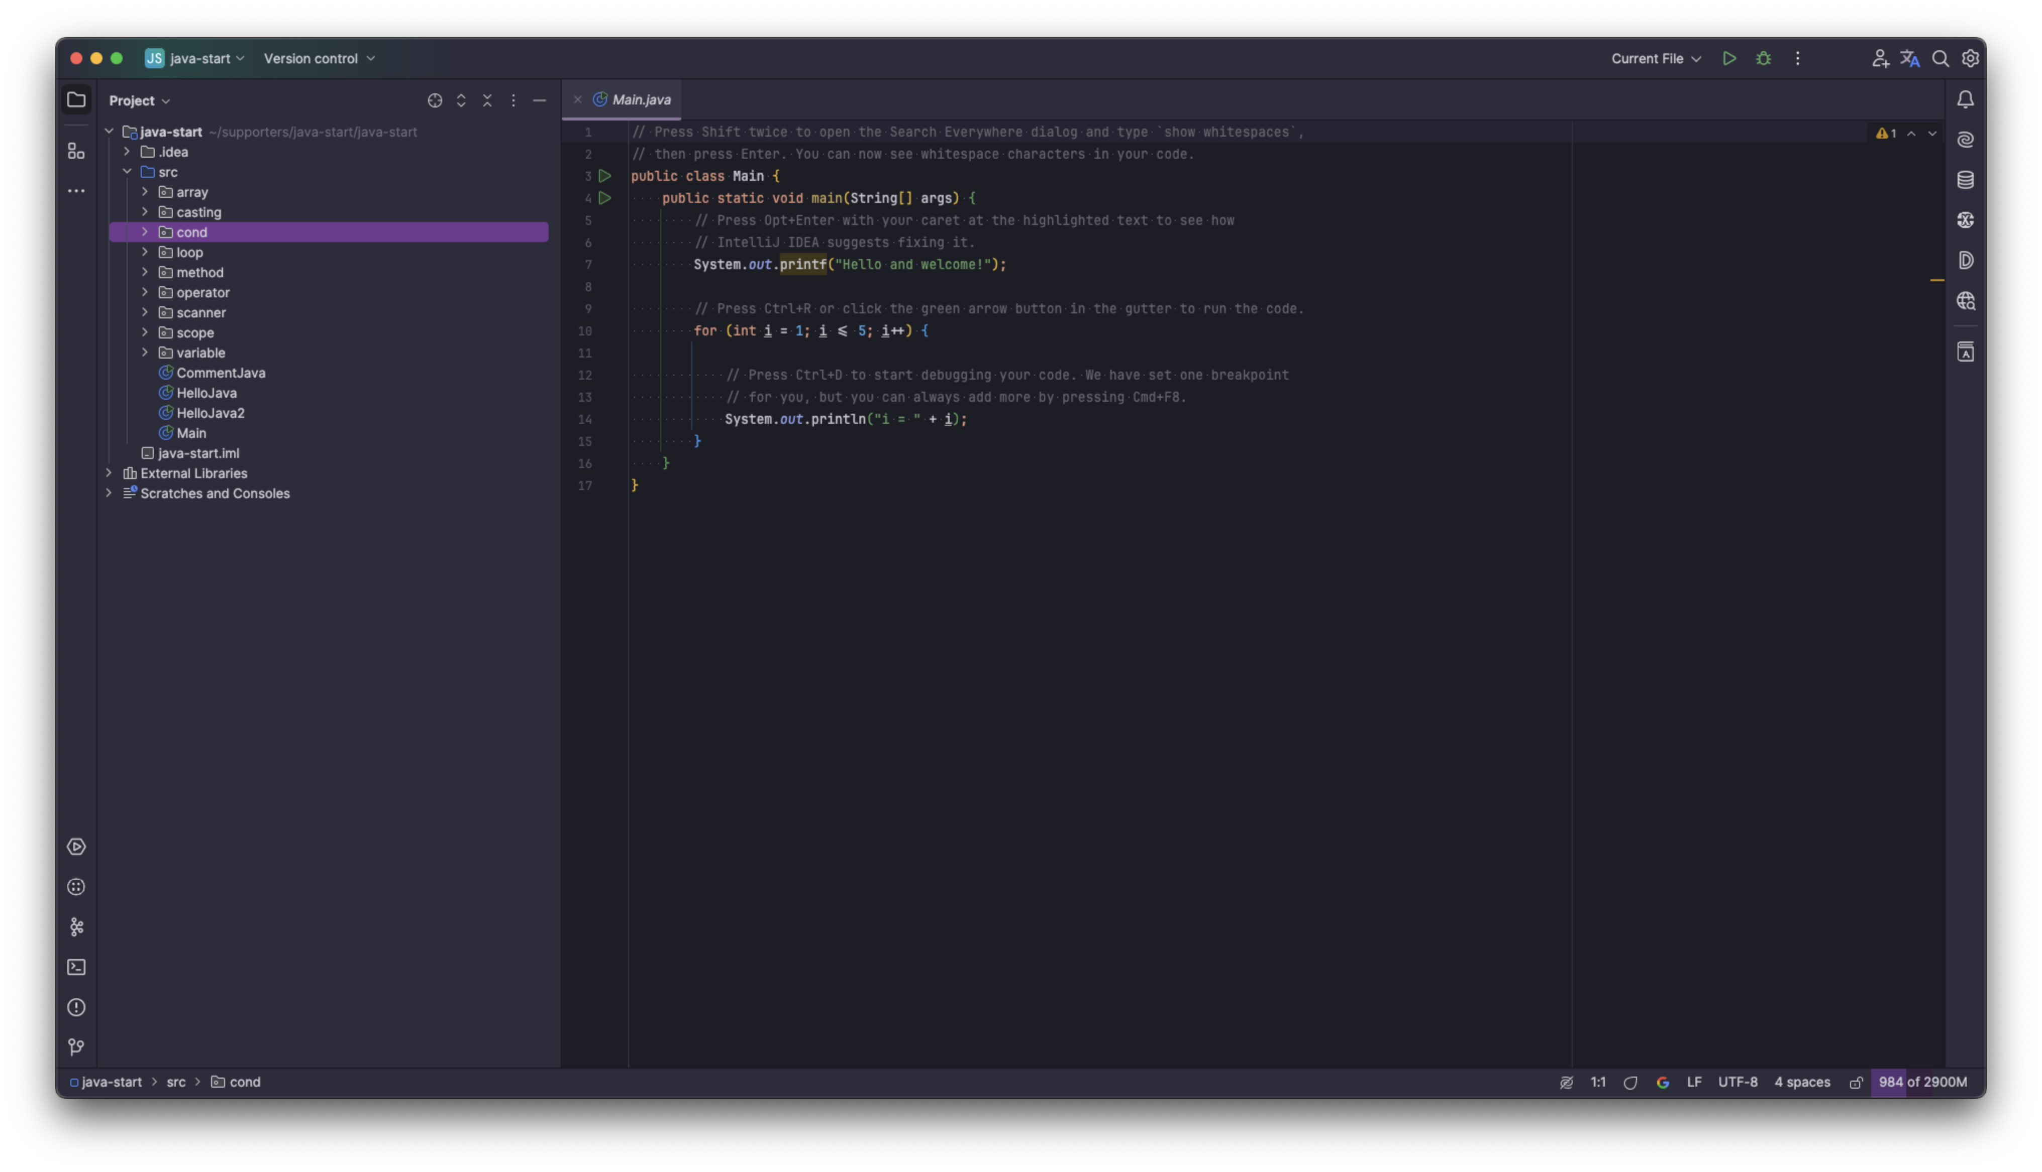Screen dimensions: 2042x1172
Task: Open Current File run configuration dropdown
Action: [x=1656, y=58]
